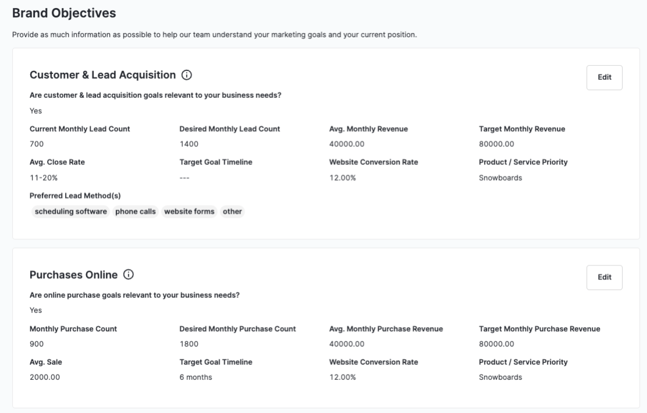Click the Desired Monthly Lead Count value 1400
The width and height of the screenshot is (647, 413).
click(x=189, y=144)
